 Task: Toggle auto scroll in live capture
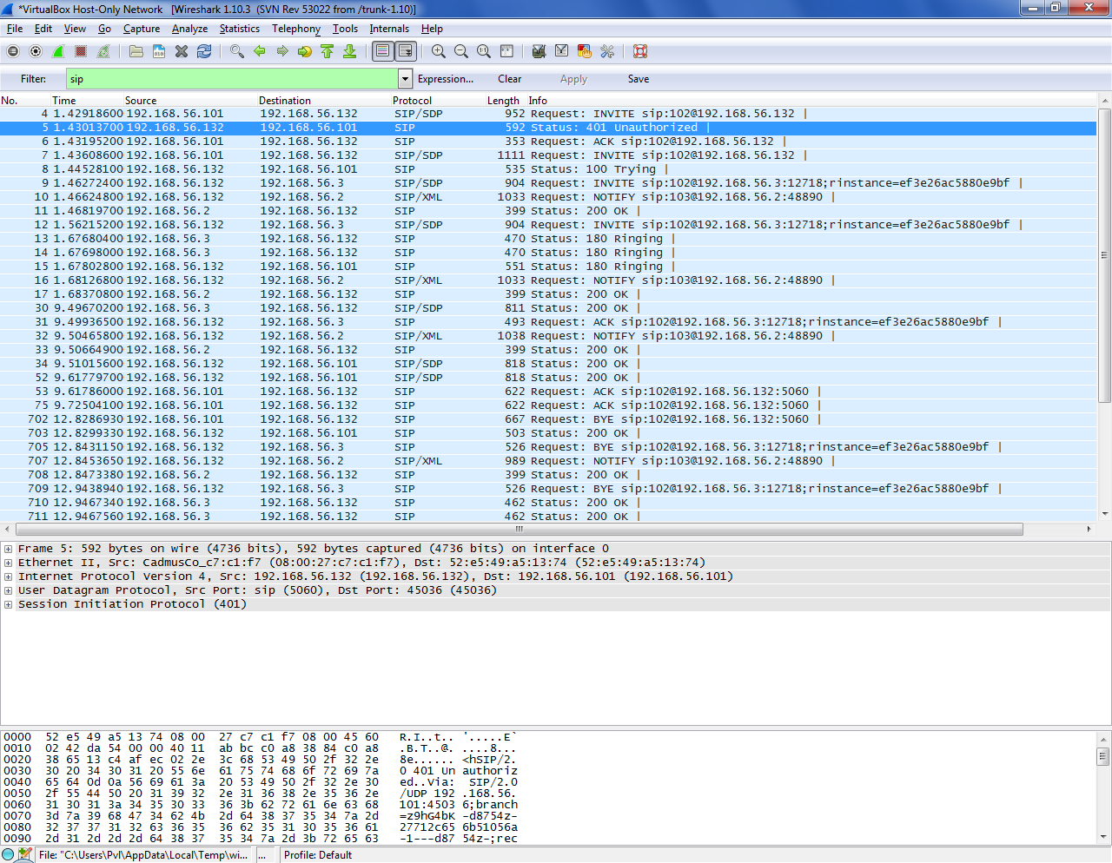(x=406, y=52)
